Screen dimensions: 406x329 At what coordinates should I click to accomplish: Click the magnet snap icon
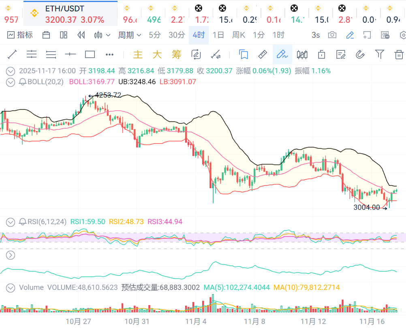tap(360, 54)
